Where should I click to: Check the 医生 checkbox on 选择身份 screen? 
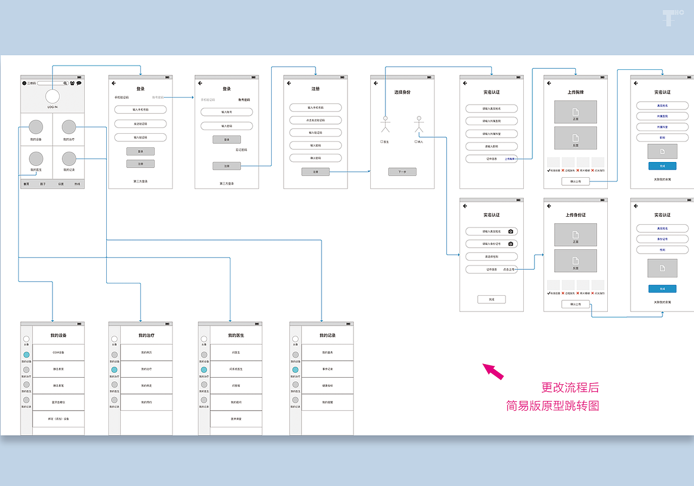(x=382, y=141)
